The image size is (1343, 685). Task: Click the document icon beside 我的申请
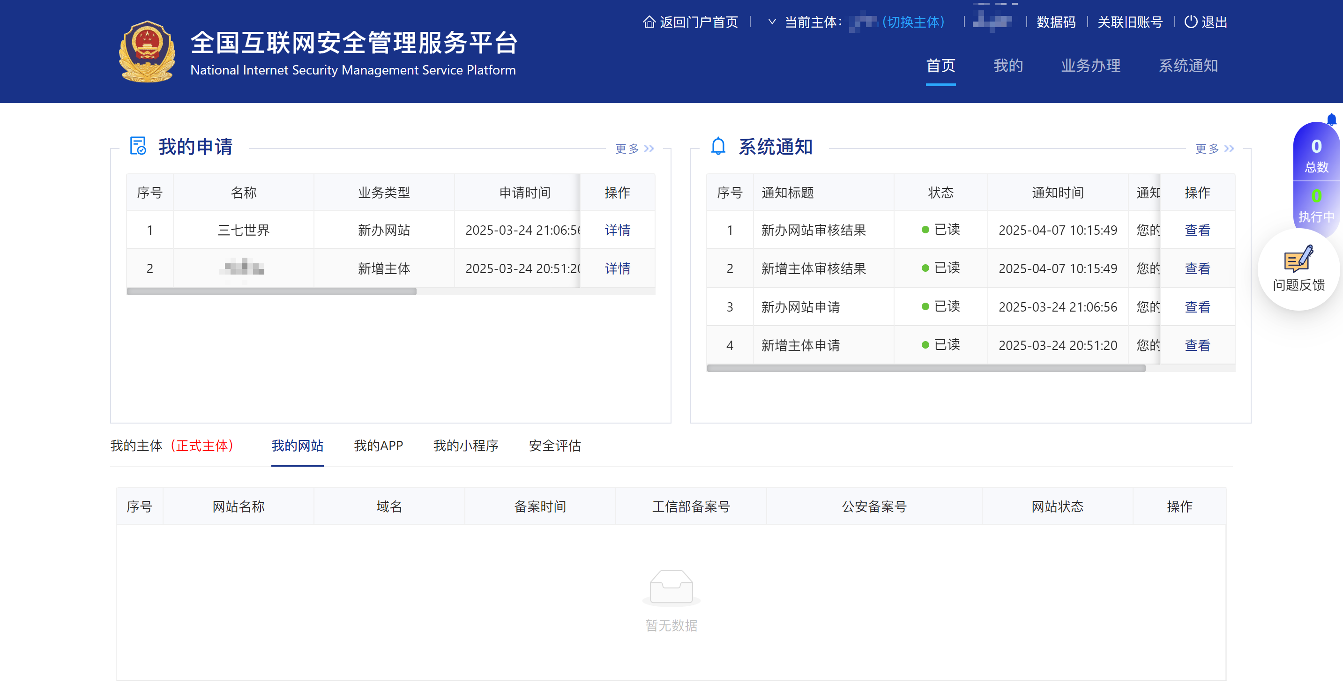point(138,146)
